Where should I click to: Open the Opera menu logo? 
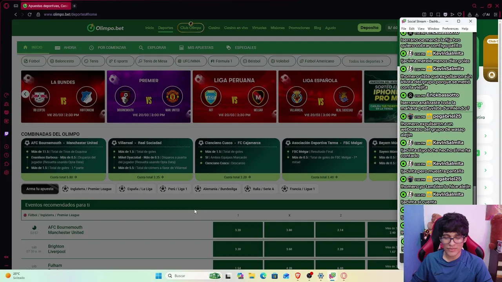(6, 6)
